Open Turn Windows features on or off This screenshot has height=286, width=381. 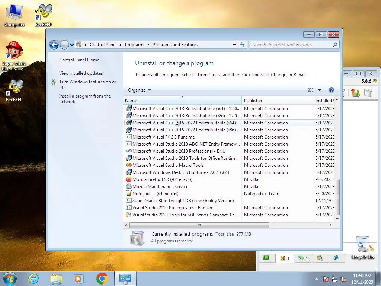pyautogui.click(x=87, y=85)
